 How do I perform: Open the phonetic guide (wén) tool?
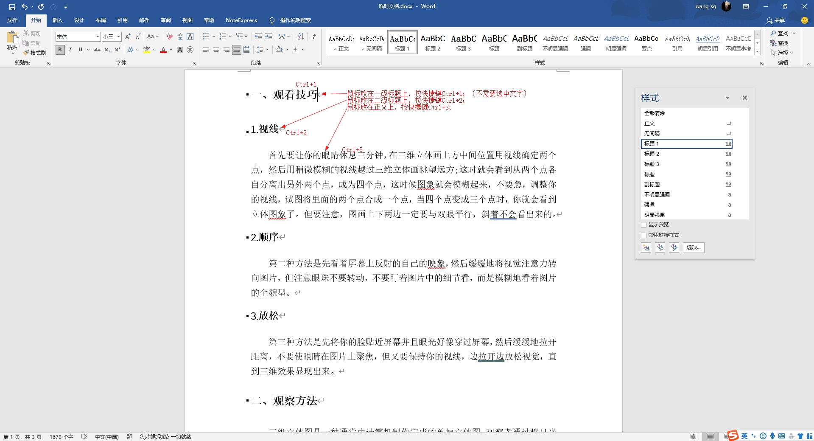(x=180, y=37)
